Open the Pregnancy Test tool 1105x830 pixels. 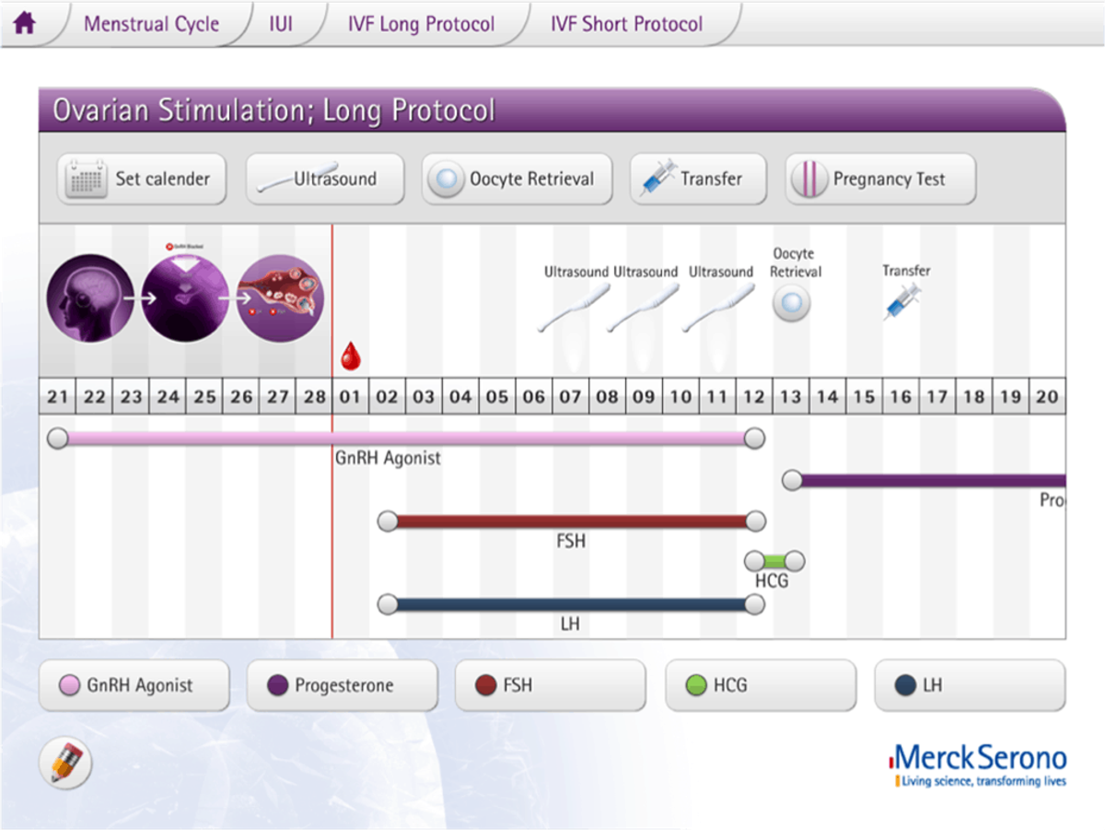click(879, 179)
